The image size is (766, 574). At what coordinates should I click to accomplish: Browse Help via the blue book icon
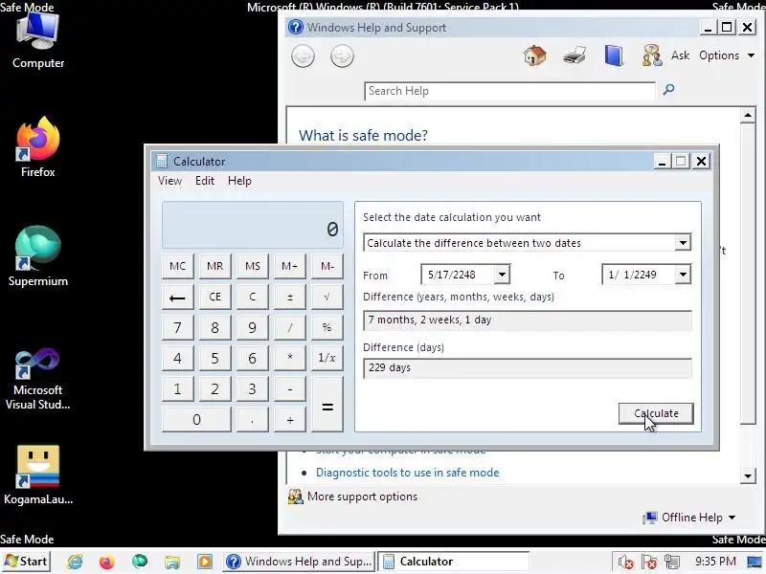(614, 55)
